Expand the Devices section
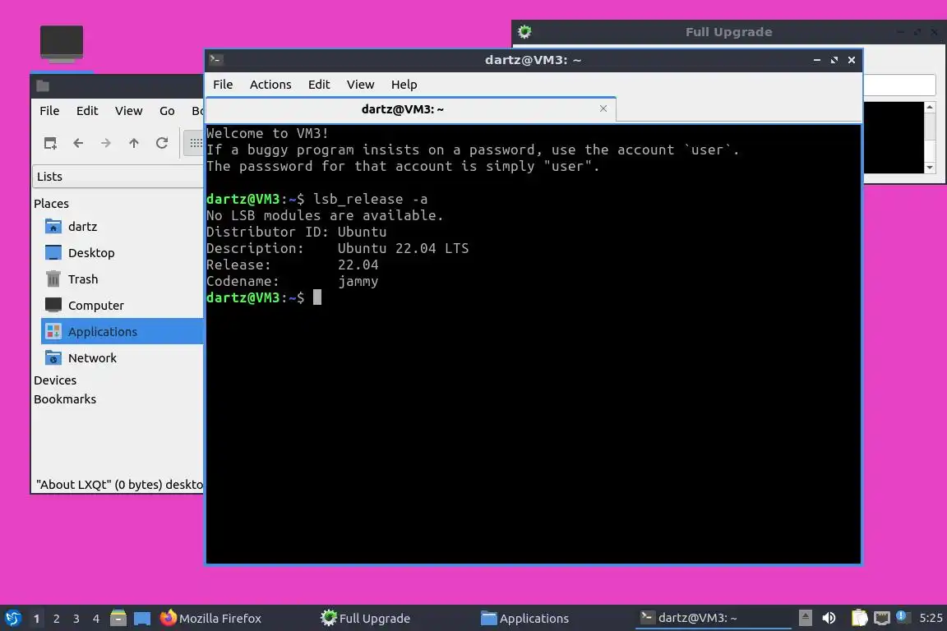The width and height of the screenshot is (947, 631). (55, 380)
